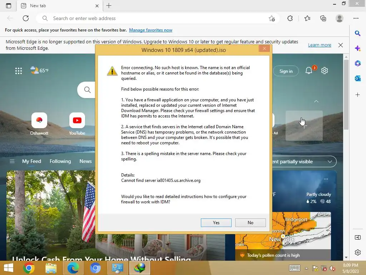Open the page settings gear icon
The image size is (366, 275).
[325, 71]
